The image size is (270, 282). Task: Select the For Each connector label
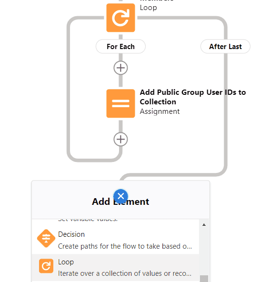[x=120, y=46]
